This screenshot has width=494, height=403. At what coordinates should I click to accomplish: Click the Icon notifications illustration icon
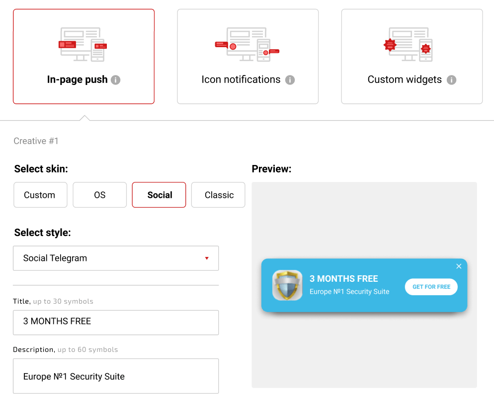pyautogui.click(x=247, y=45)
